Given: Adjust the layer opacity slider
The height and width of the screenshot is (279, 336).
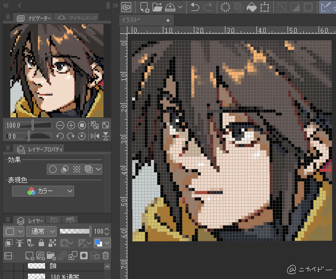Looking at the screenshot, I should pos(75,231).
